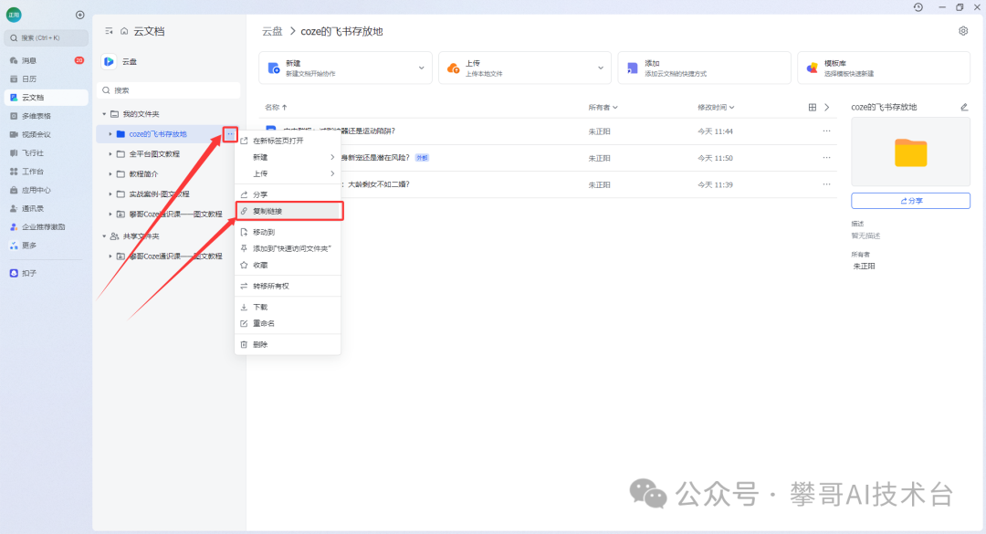This screenshot has width=986, height=534.
Task: Open the settings gear icon
Action: (x=963, y=31)
